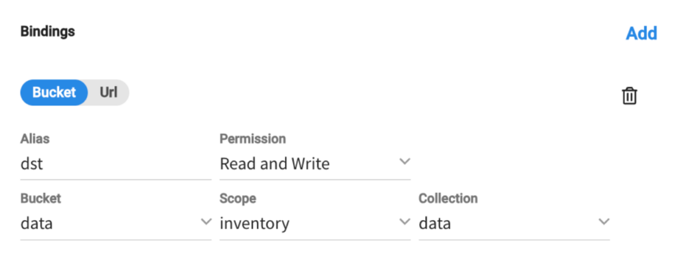Click the Bucket field label above data
Viewport: 680px width, 265px height.
coord(41,199)
